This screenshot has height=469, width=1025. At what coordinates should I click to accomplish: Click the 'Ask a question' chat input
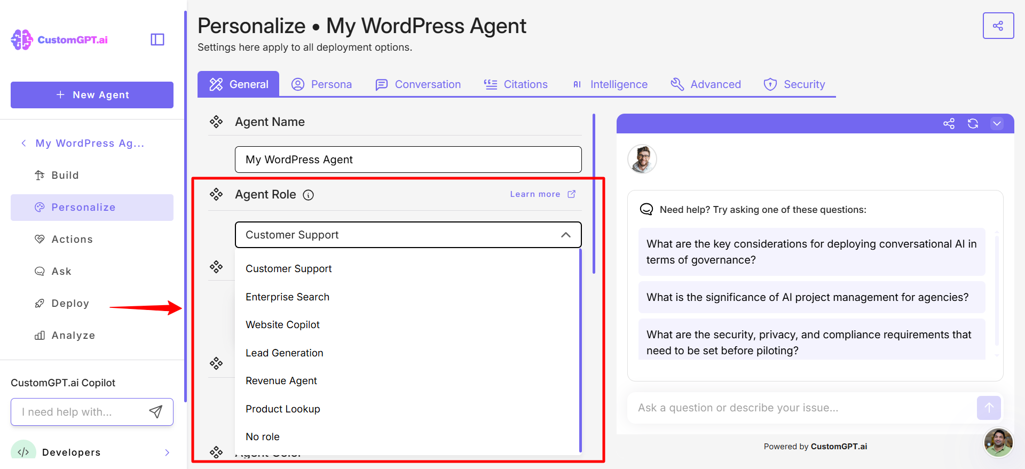tap(801, 408)
